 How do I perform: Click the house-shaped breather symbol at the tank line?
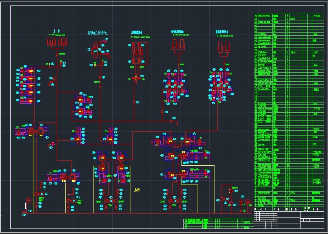coord(28,200)
